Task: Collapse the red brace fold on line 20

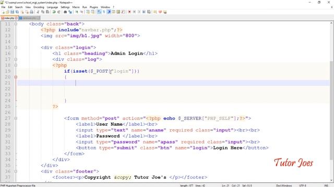Action: click(x=16, y=77)
